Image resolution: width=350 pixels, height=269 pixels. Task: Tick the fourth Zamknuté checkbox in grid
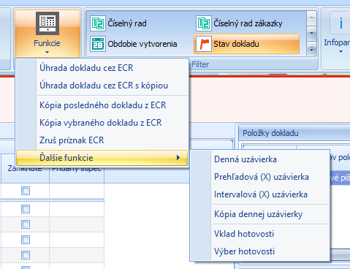pos(26,240)
